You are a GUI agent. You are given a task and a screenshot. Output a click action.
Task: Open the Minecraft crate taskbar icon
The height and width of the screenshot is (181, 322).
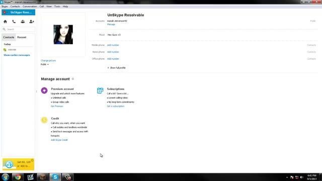click(42, 177)
